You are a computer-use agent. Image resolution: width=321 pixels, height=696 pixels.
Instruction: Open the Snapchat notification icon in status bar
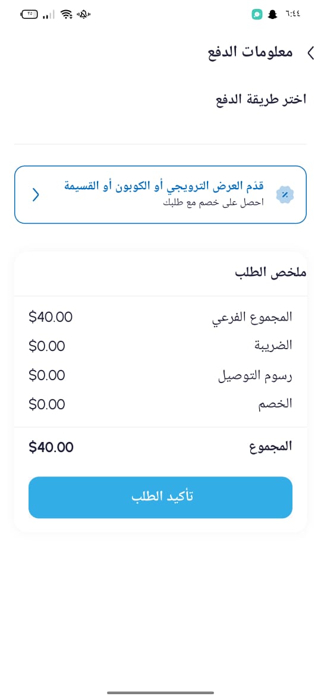[272, 14]
